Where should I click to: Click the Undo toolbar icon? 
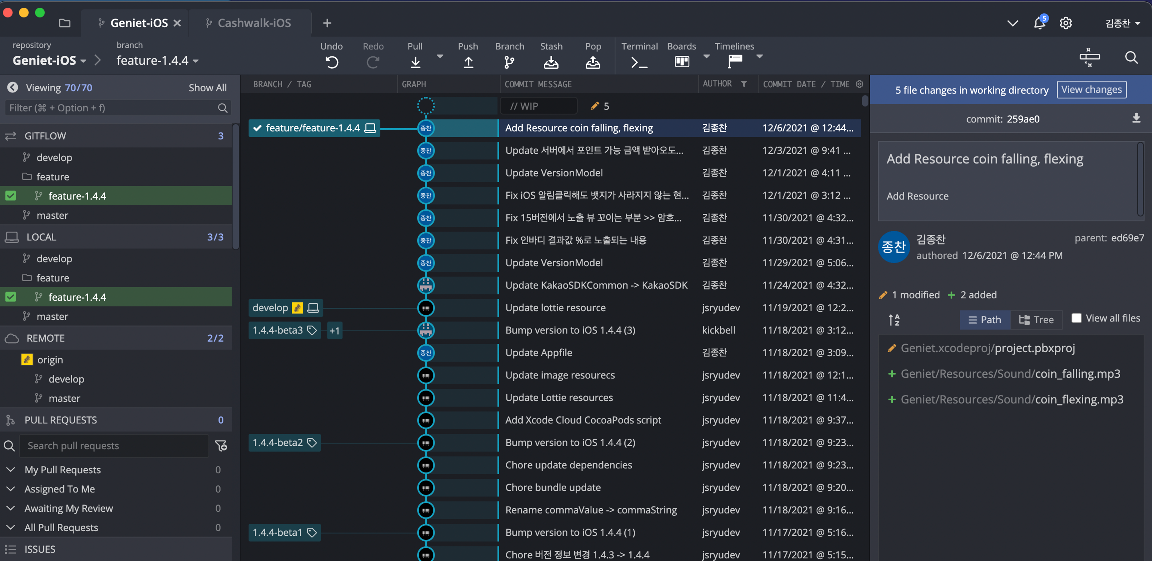pyautogui.click(x=332, y=62)
